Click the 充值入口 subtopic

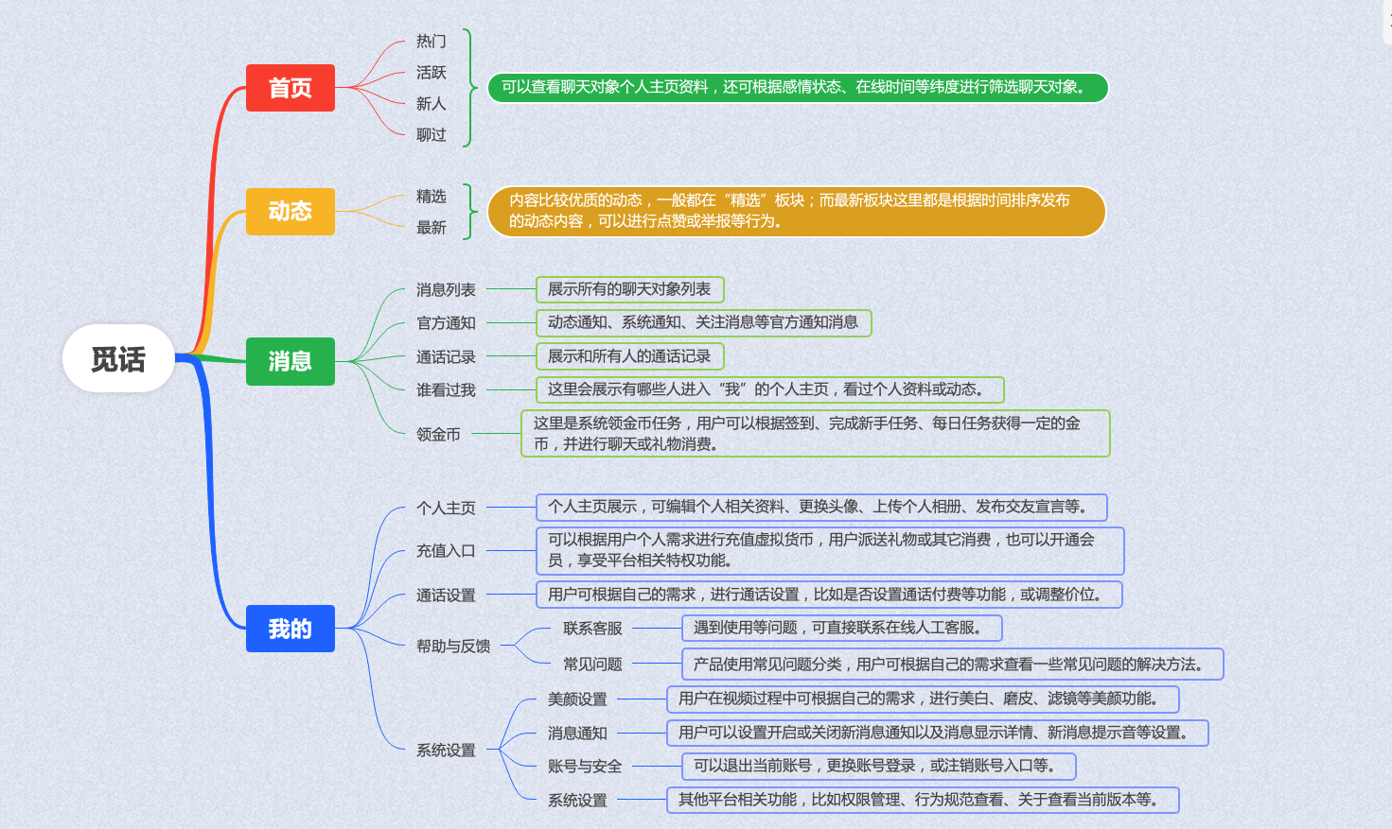(446, 551)
